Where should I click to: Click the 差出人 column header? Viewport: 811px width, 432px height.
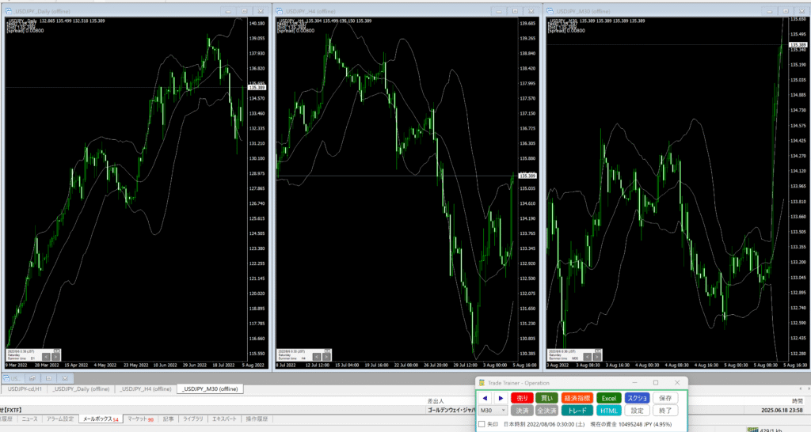tap(436, 401)
